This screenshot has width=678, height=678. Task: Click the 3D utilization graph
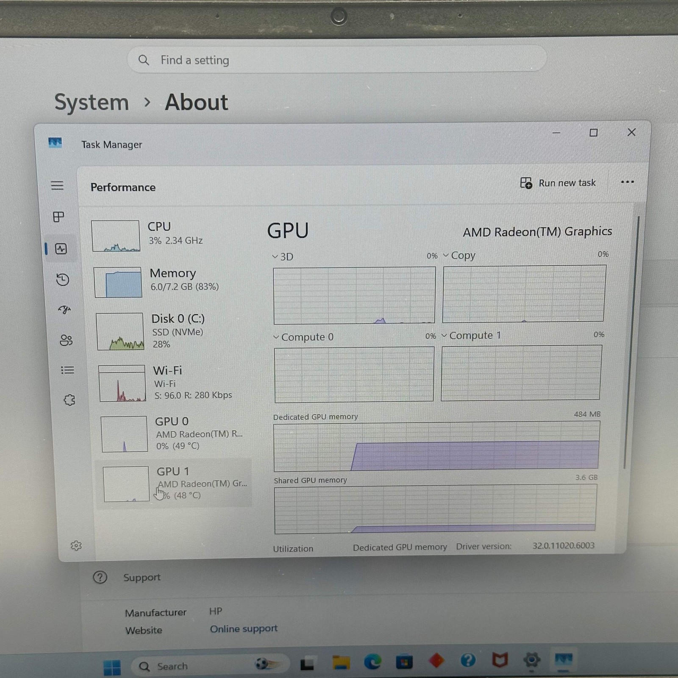point(354,295)
